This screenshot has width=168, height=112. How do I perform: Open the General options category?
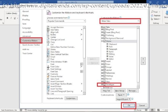25,11
